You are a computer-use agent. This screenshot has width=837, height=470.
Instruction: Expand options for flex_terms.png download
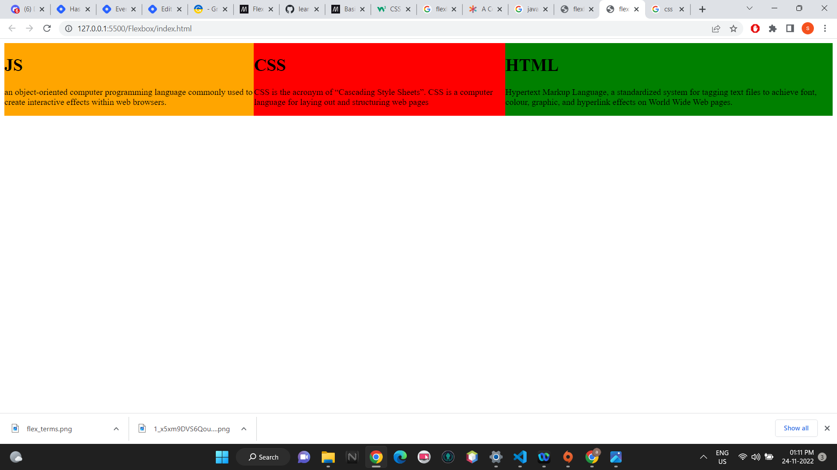point(116,429)
